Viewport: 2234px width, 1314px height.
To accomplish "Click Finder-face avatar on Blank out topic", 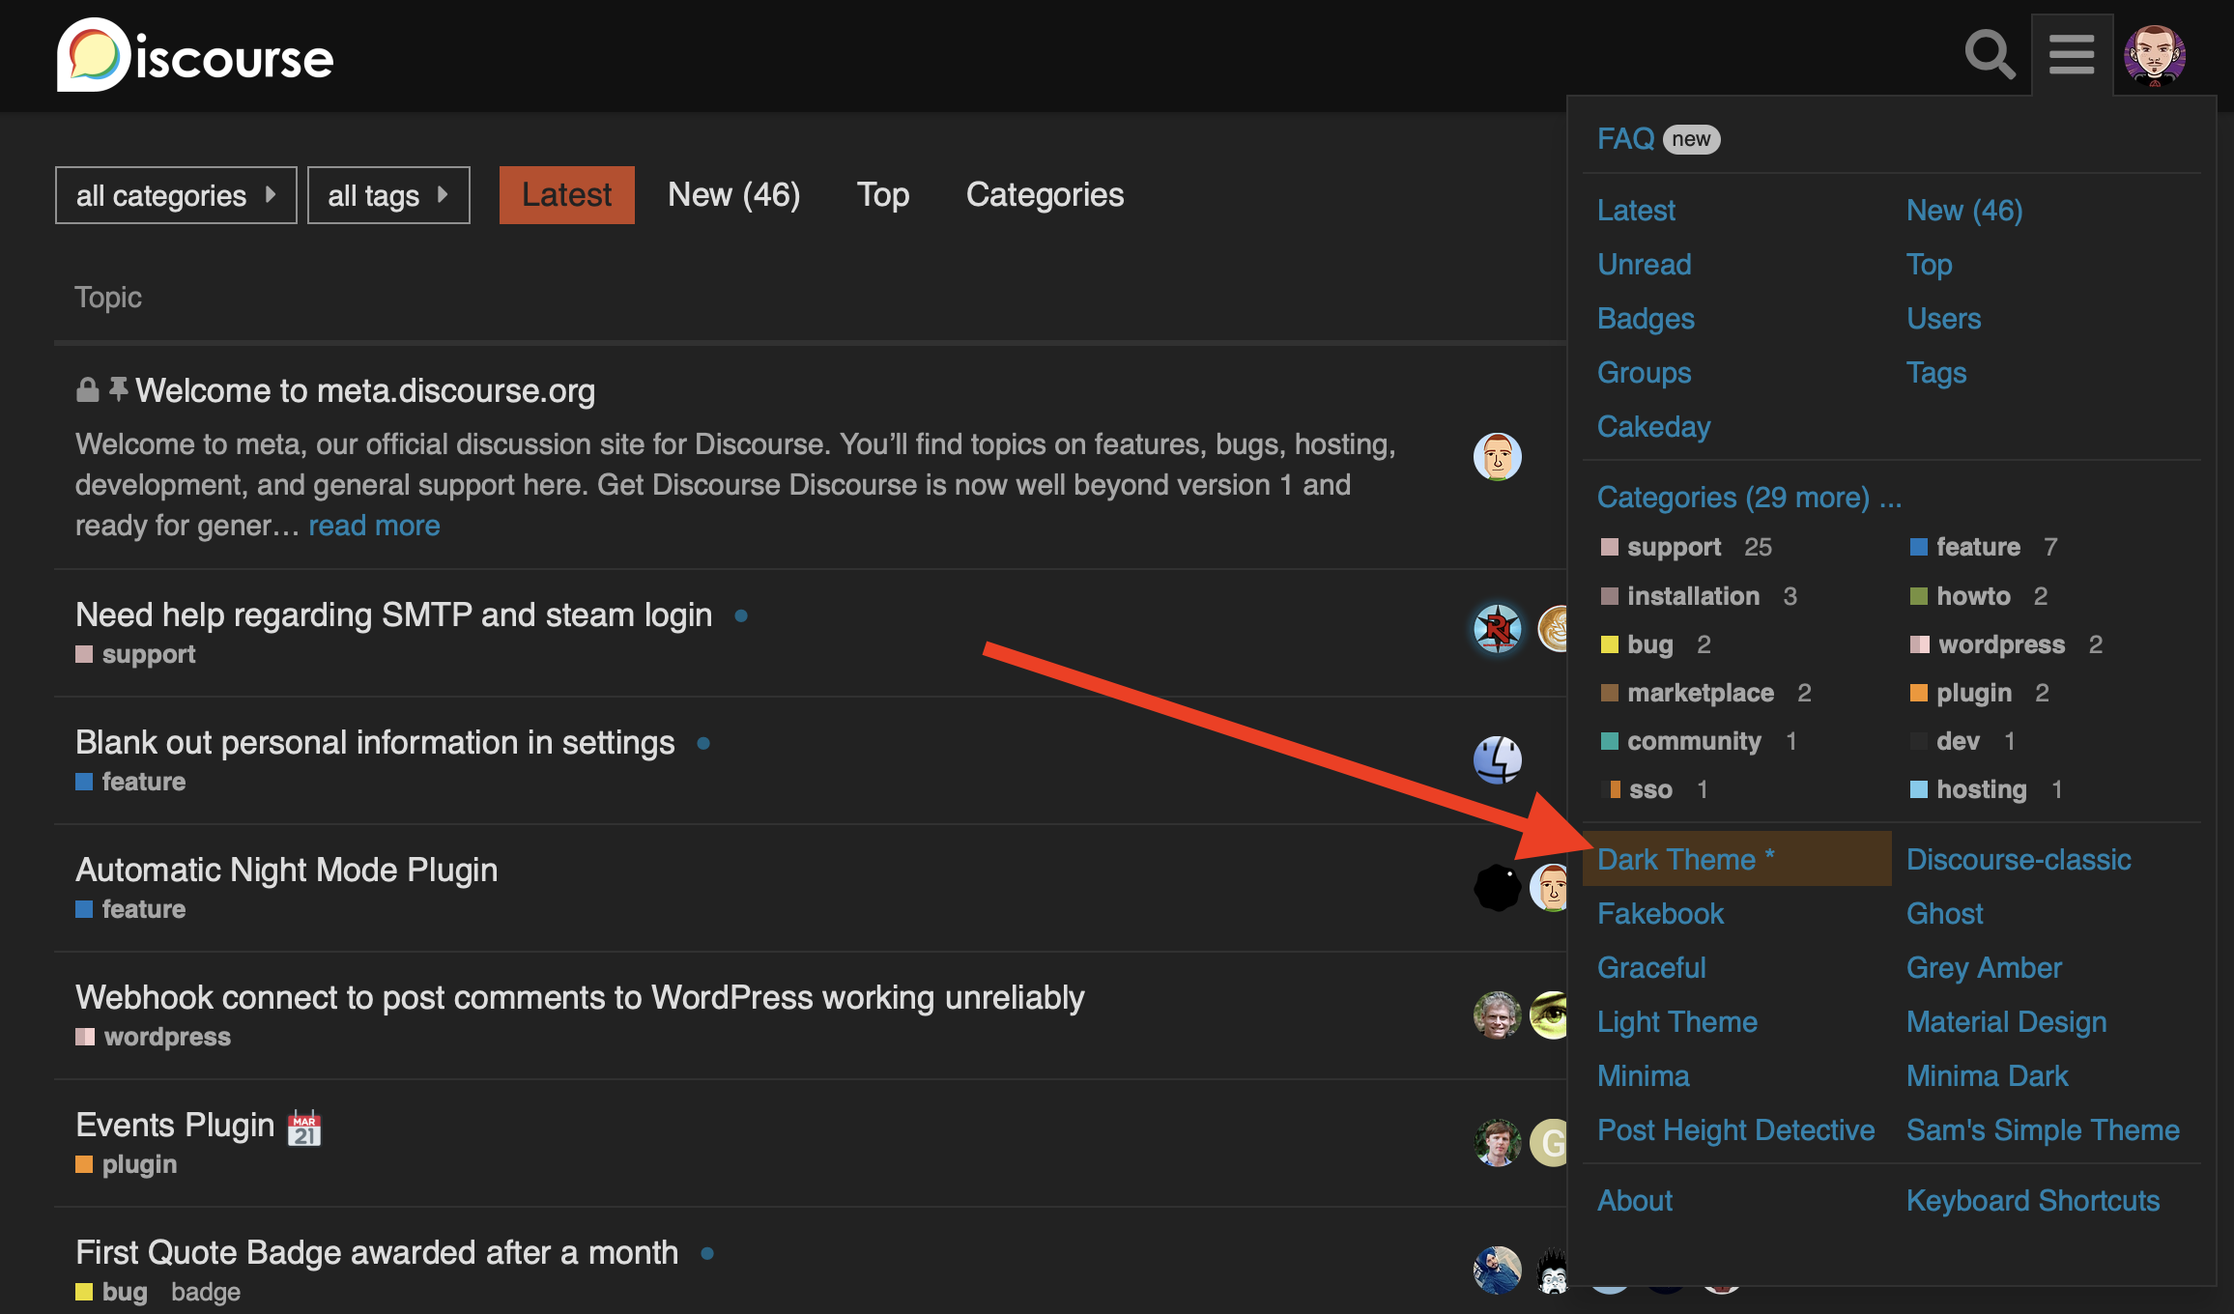I will [x=1498, y=759].
